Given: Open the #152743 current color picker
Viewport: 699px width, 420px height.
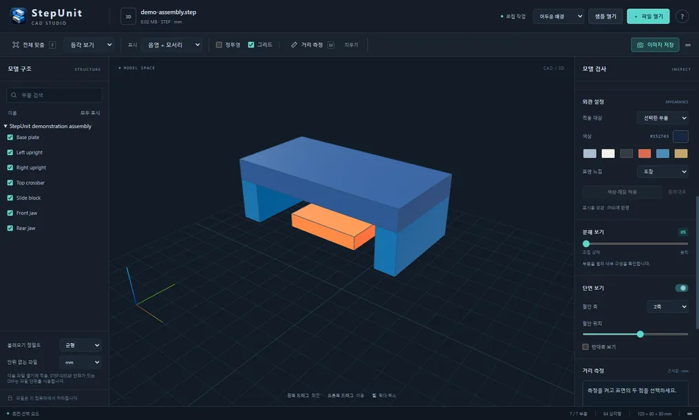Looking at the screenshot, I should [x=680, y=136].
